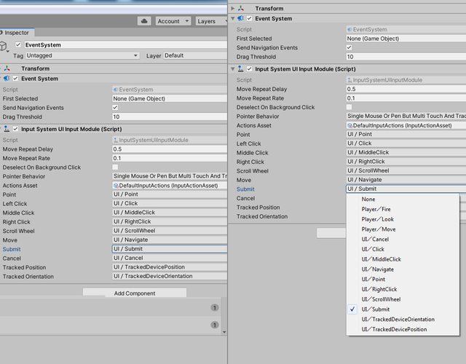
Task: Edit the EventSystem name field
Action: click(125, 45)
